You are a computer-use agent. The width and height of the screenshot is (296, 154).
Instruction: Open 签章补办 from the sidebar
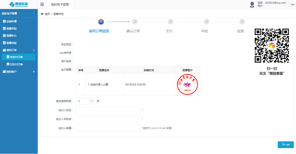tap(12, 36)
